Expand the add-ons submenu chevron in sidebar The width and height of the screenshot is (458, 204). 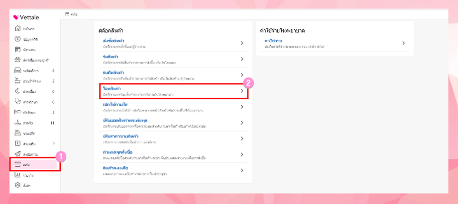[x=53, y=143]
